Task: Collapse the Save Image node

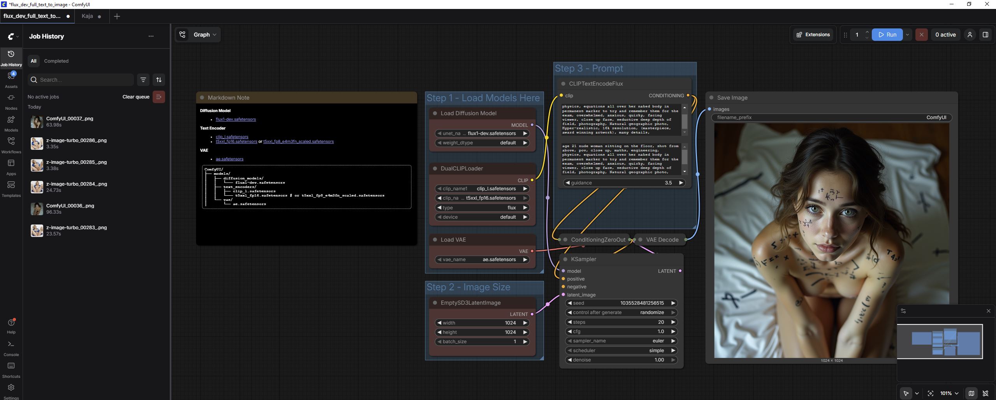Action: (x=711, y=98)
